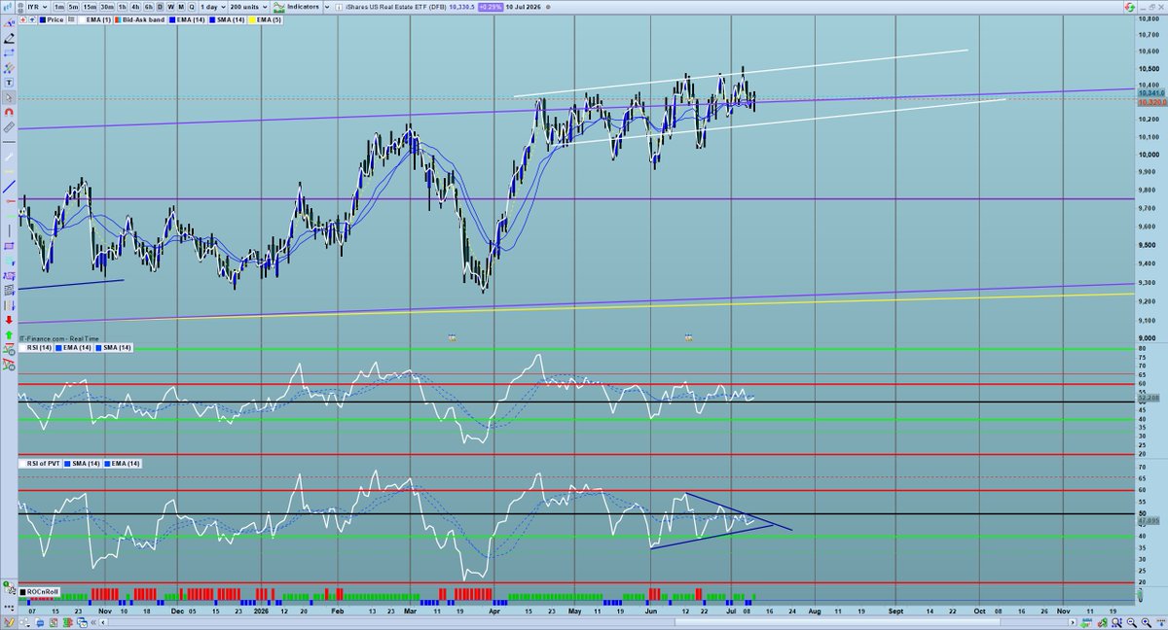Viewport: 1168px width, 630px height.
Task: Toggle the EMA (14) legend in RSI panel
Action: coord(73,347)
